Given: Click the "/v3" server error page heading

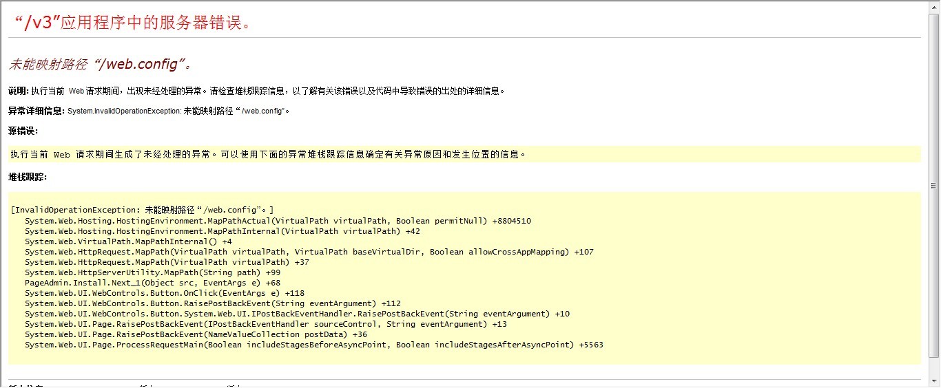Looking at the screenshot, I should click(x=134, y=22).
